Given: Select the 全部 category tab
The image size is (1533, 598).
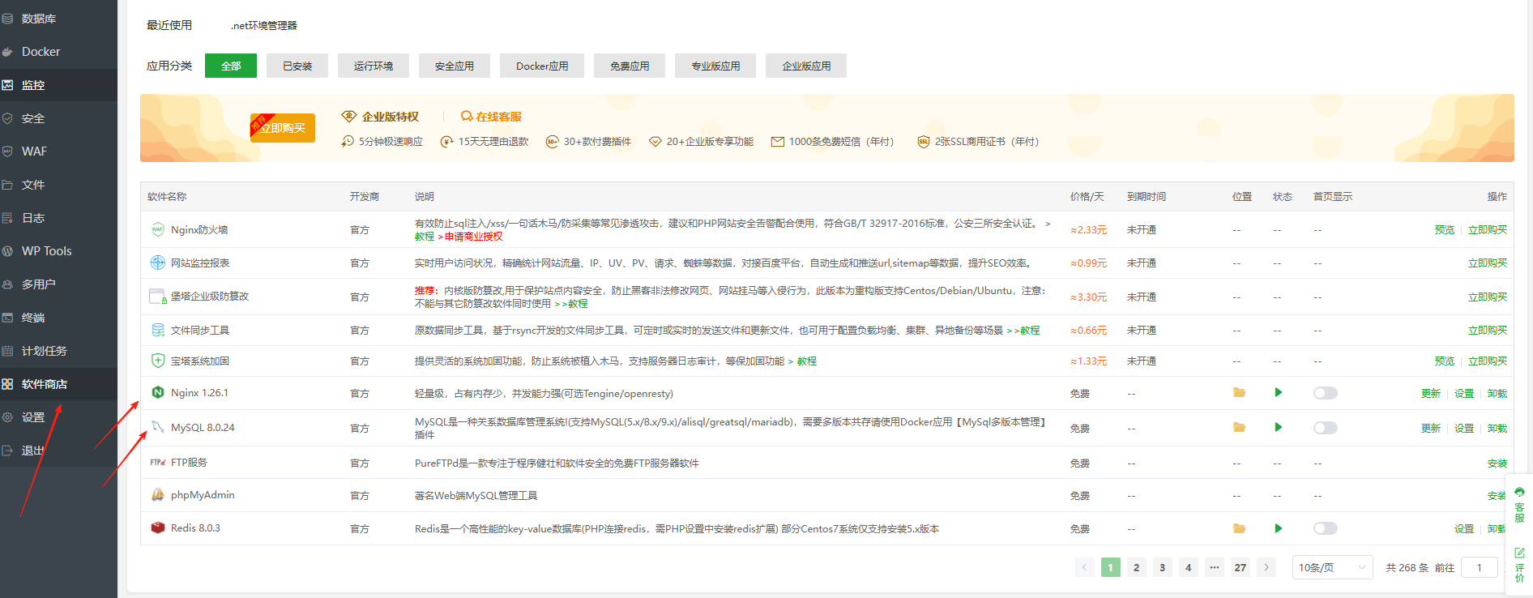Looking at the screenshot, I should 231,66.
